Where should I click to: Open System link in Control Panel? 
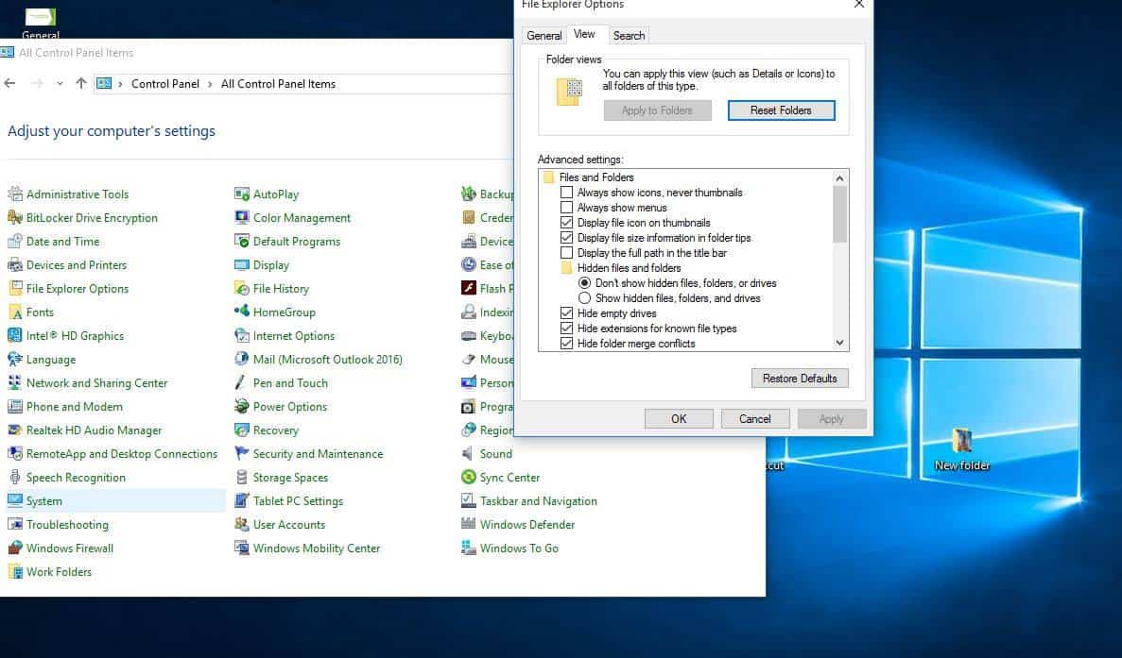click(x=44, y=501)
